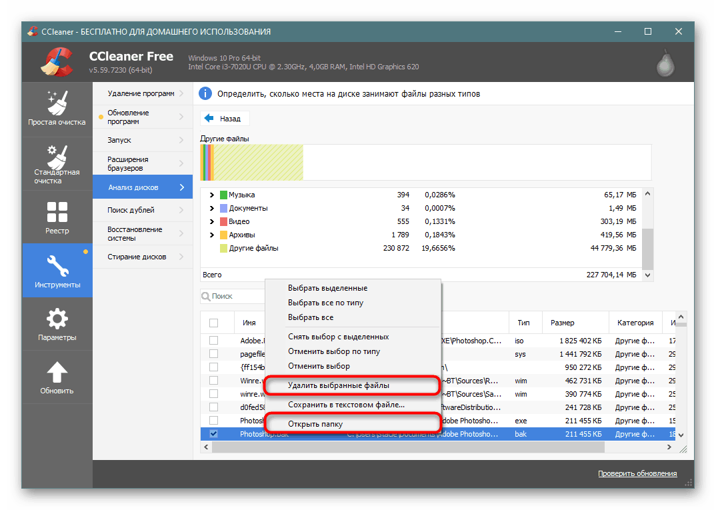Click the CCleaner title bar icon

pyautogui.click(x=33, y=31)
